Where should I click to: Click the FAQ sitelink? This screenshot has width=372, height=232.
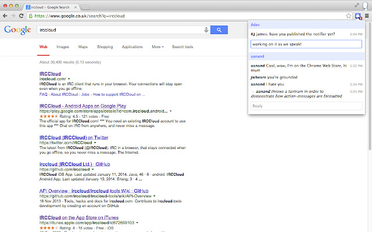coord(44,95)
